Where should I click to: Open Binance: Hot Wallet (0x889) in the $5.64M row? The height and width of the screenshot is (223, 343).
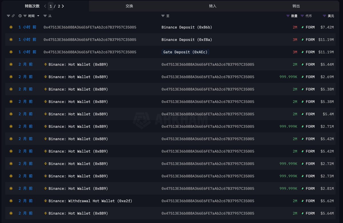pos(78,213)
